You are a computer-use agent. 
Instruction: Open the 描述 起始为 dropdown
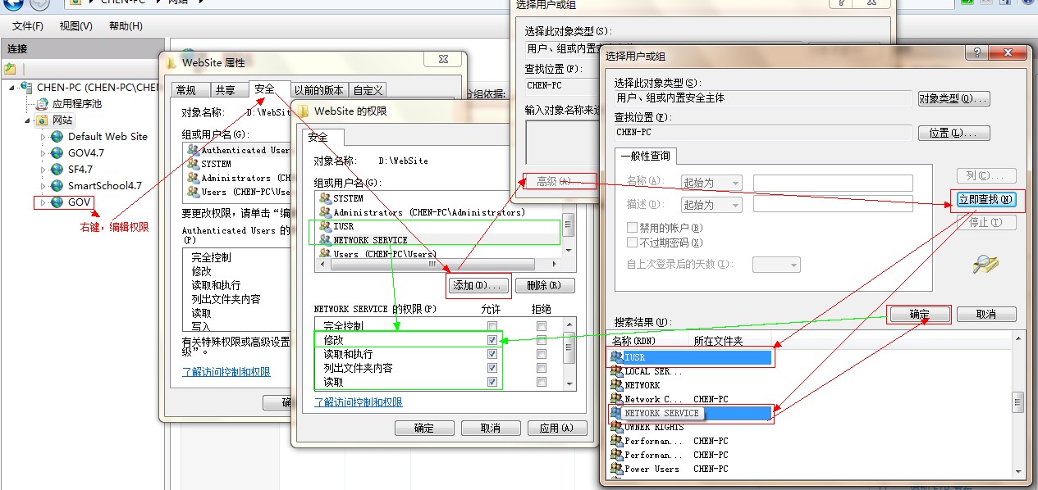[x=711, y=205]
